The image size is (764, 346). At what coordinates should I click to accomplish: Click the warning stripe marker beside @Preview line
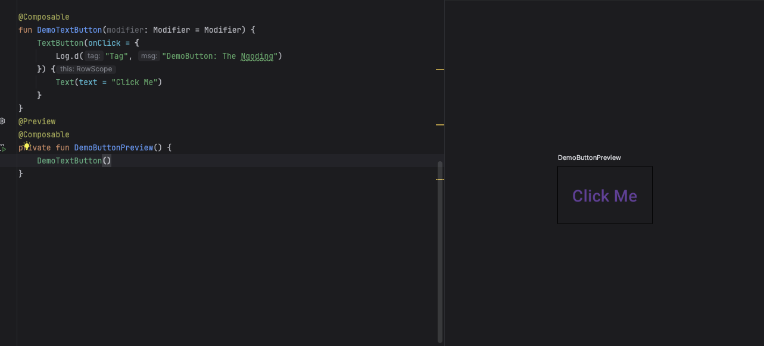pyautogui.click(x=440, y=125)
